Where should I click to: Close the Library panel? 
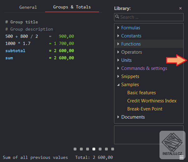[x=180, y=8]
